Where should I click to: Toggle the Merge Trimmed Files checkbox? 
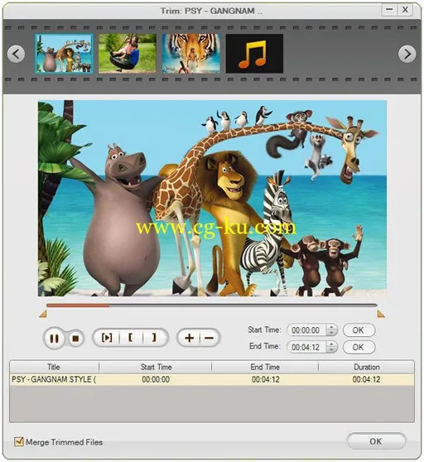tap(19, 441)
